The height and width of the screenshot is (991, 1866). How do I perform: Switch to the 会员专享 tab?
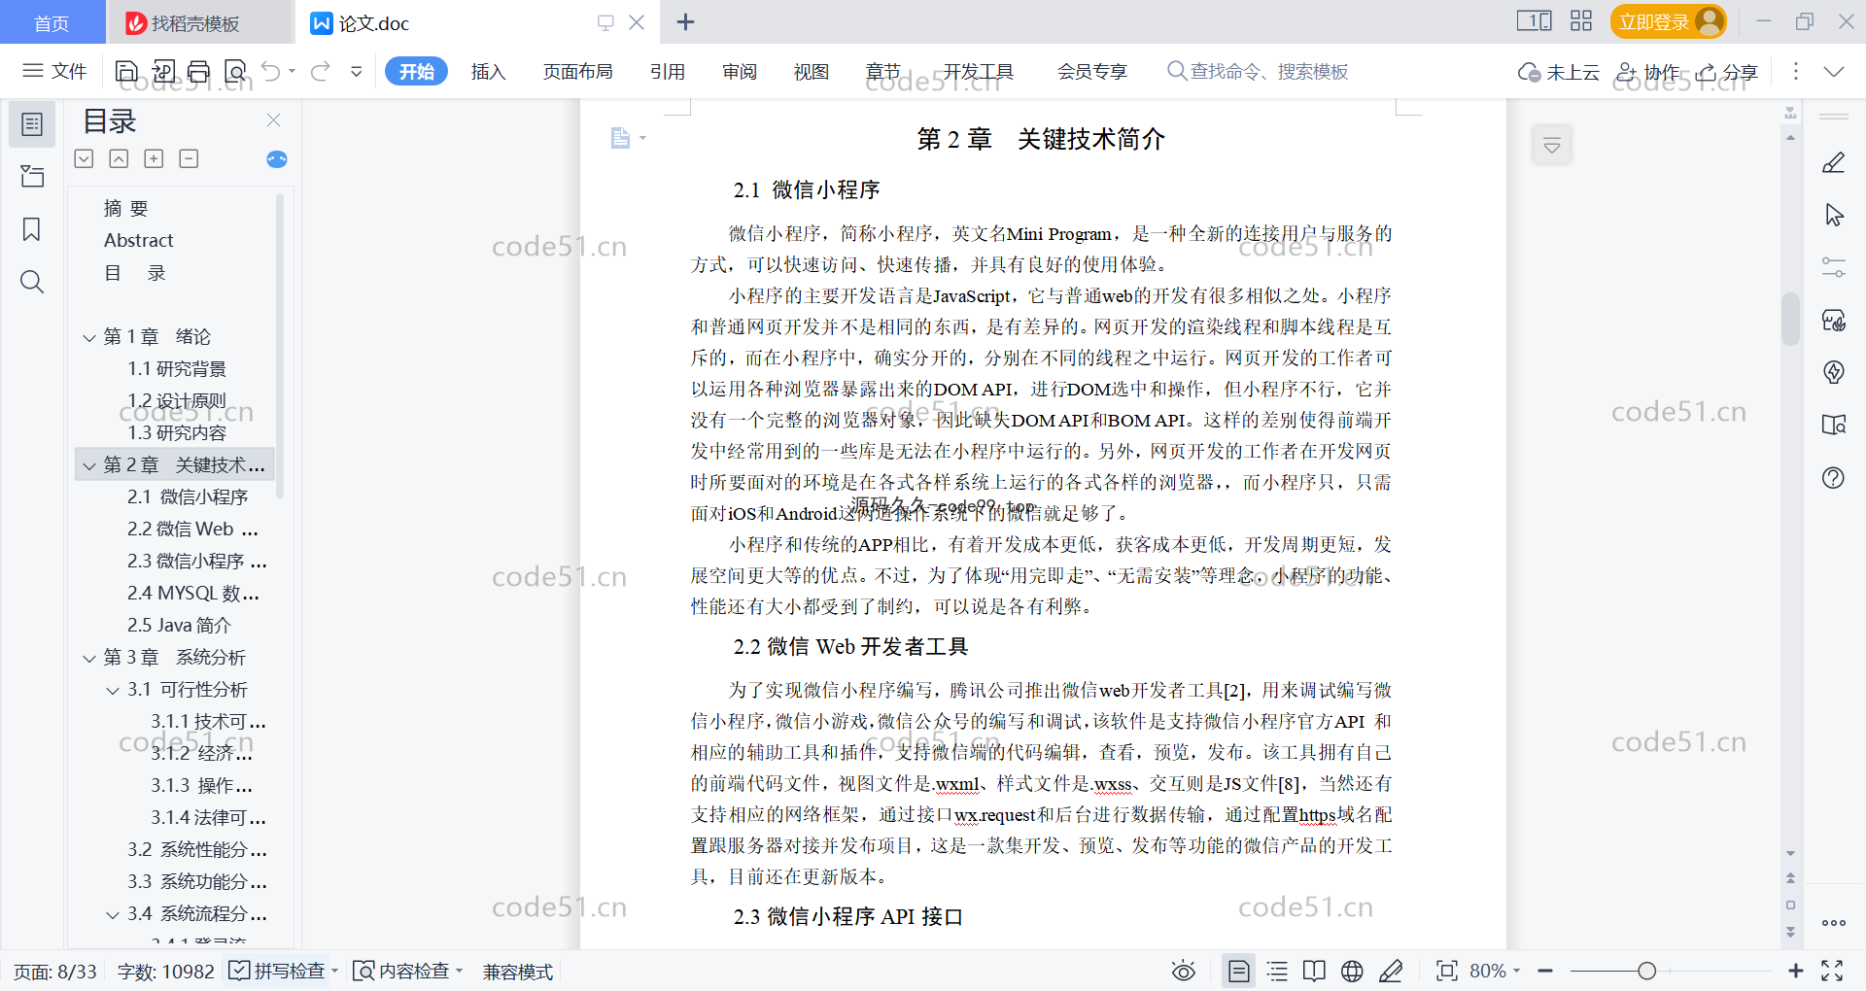[1092, 71]
